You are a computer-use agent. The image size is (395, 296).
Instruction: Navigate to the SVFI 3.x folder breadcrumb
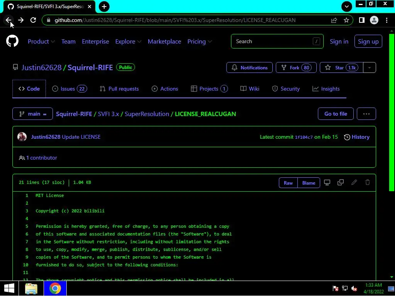coord(108,114)
